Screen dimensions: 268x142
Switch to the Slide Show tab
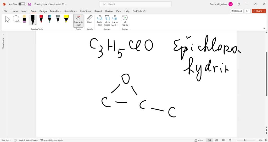pyautogui.click(x=86, y=11)
